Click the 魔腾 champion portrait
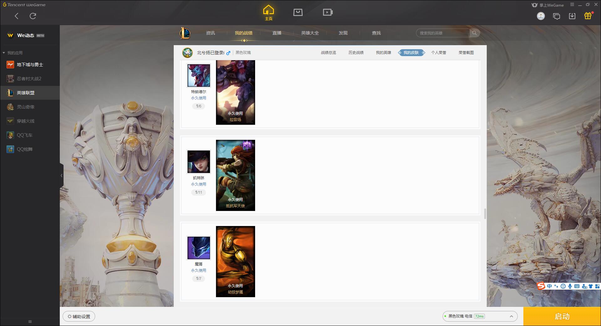Viewport: 601px width, 326px height. pos(199,248)
